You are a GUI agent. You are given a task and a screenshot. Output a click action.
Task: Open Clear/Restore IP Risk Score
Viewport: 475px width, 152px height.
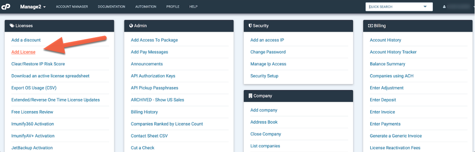pyautogui.click(x=38, y=64)
